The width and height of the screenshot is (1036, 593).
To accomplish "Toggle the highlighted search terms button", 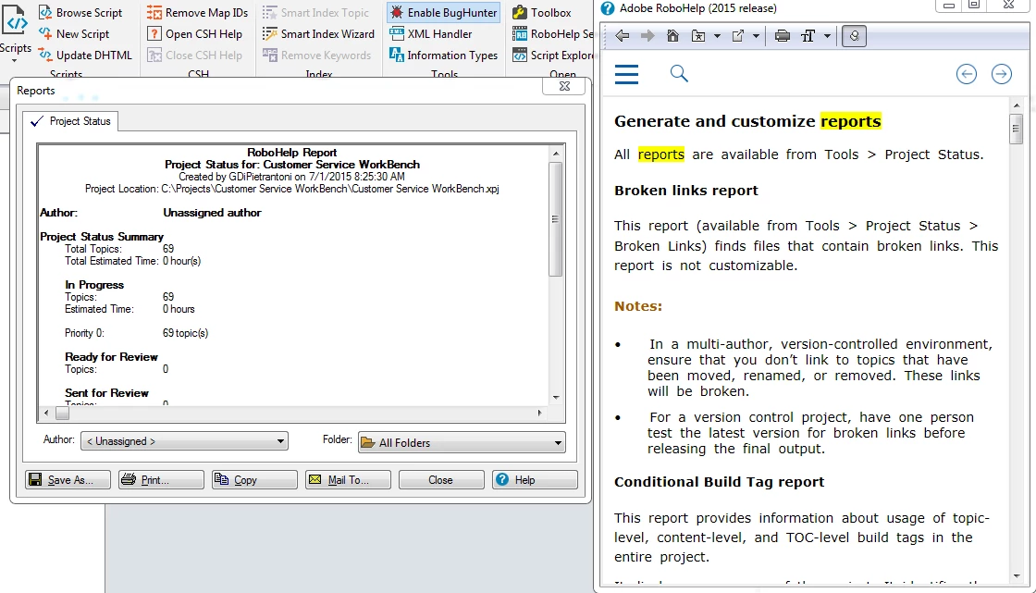I will click(855, 36).
